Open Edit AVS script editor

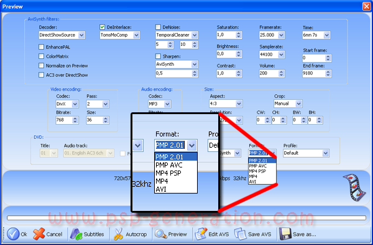(212, 234)
